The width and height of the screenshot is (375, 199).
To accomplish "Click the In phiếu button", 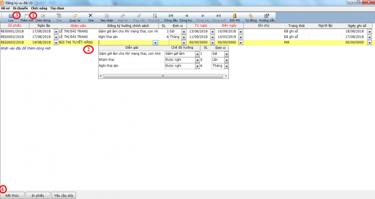I will click(x=38, y=196).
